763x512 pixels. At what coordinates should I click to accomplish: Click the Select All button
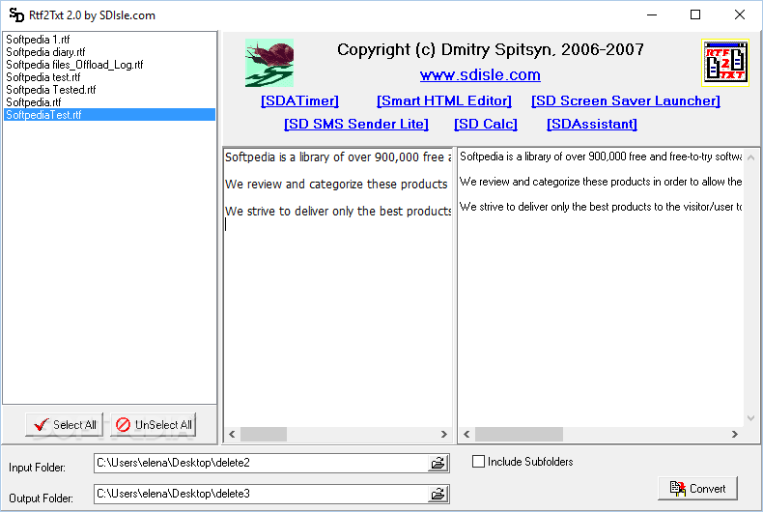[65, 425]
